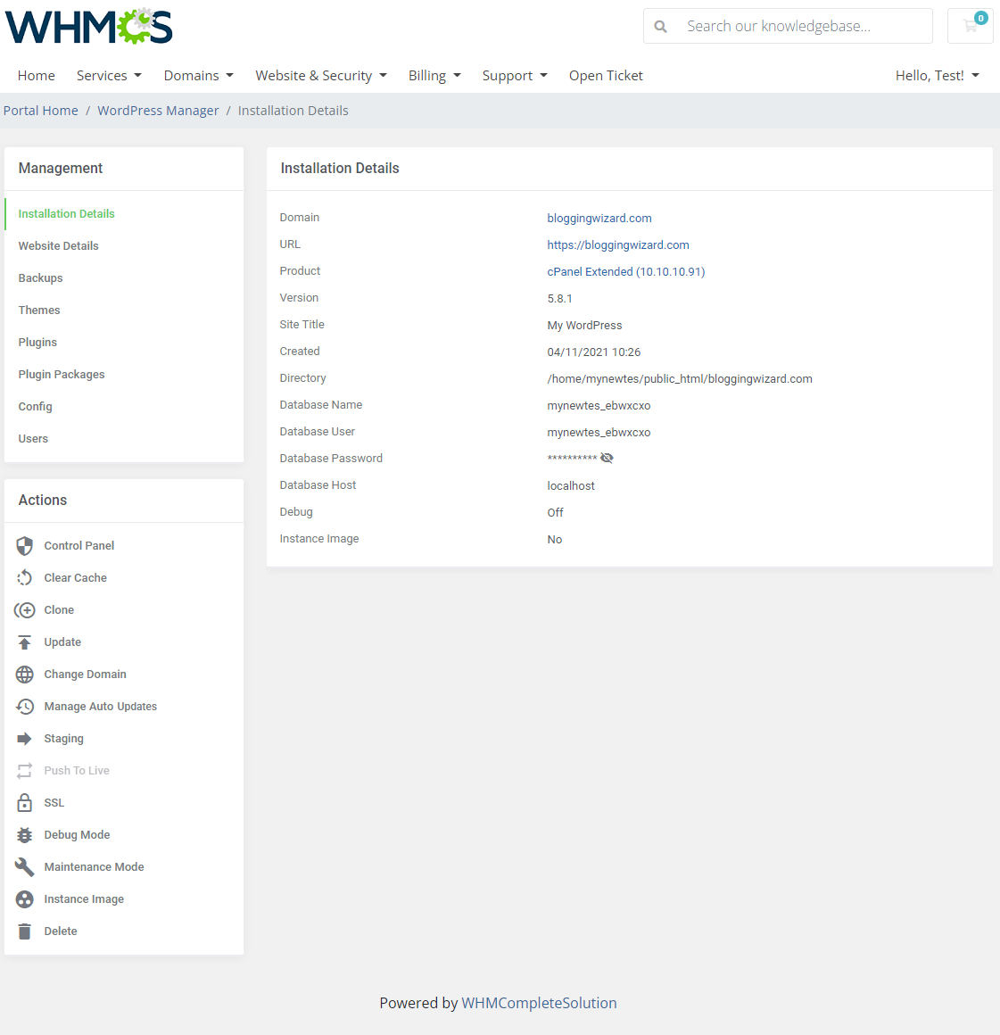Click the Maintenance Mode action label
The width and height of the screenshot is (1000, 1035).
pos(94,867)
